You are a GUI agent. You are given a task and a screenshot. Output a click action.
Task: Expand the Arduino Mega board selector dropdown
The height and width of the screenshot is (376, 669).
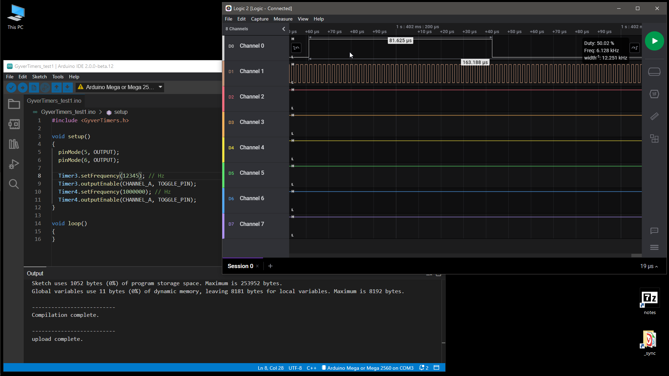tap(160, 87)
